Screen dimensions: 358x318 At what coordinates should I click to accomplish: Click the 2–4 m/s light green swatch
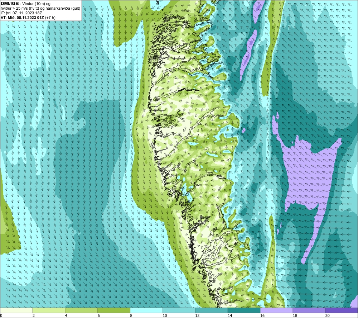pos(49,310)
